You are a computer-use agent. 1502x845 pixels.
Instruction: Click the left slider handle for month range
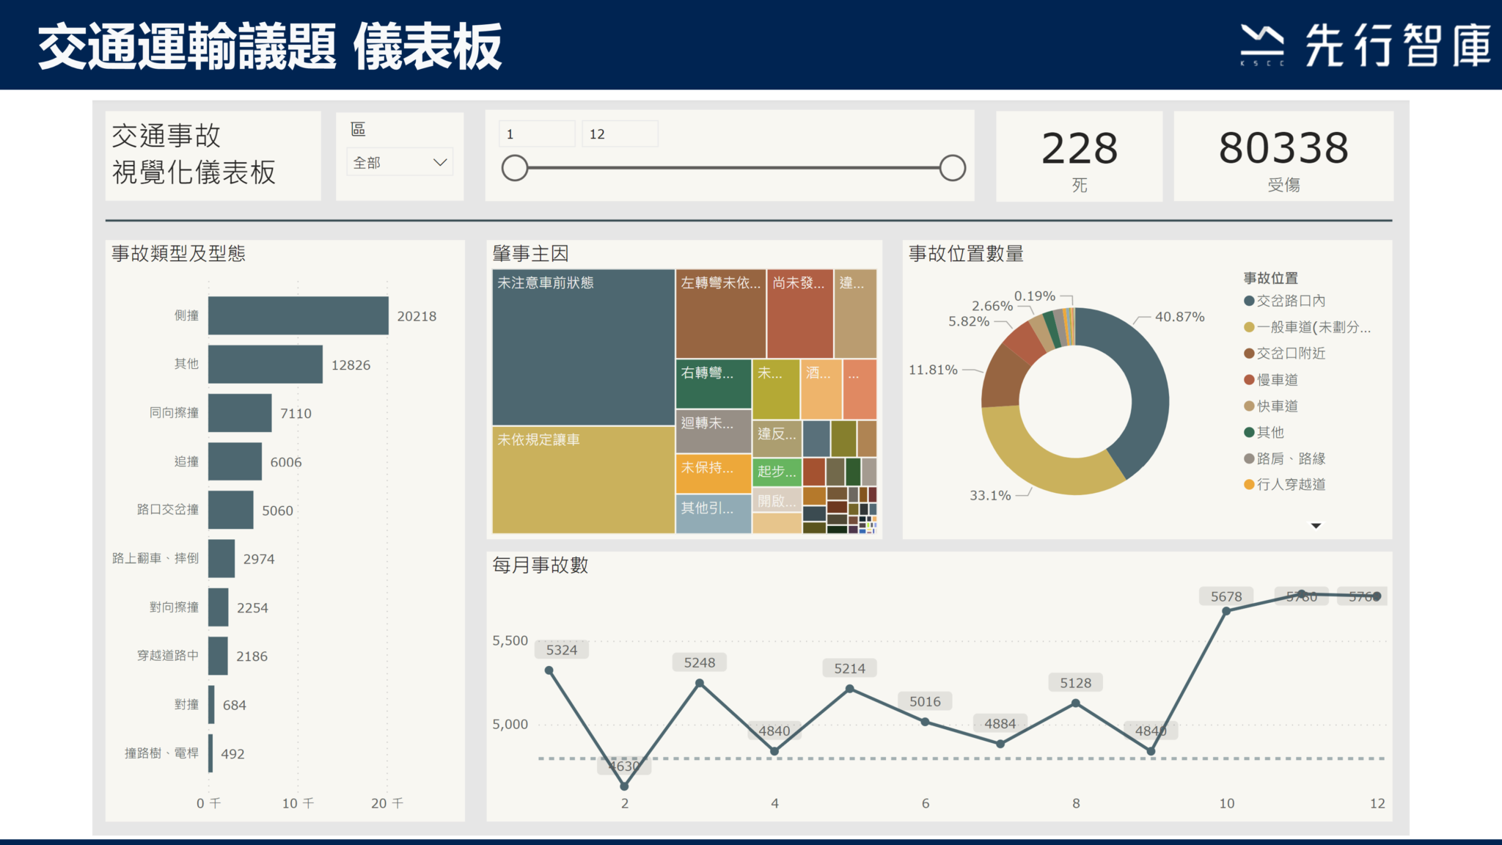coord(515,168)
